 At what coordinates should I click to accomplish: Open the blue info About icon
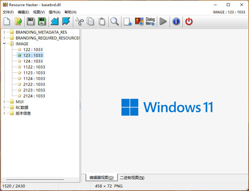[x=176, y=22]
